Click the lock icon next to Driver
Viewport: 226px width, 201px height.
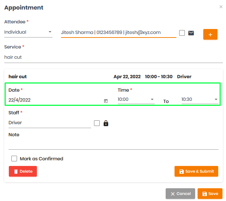106,123
